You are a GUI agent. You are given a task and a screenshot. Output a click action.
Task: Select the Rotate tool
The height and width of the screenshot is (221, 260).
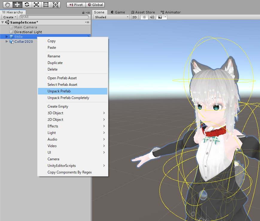click(x=27, y=5)
